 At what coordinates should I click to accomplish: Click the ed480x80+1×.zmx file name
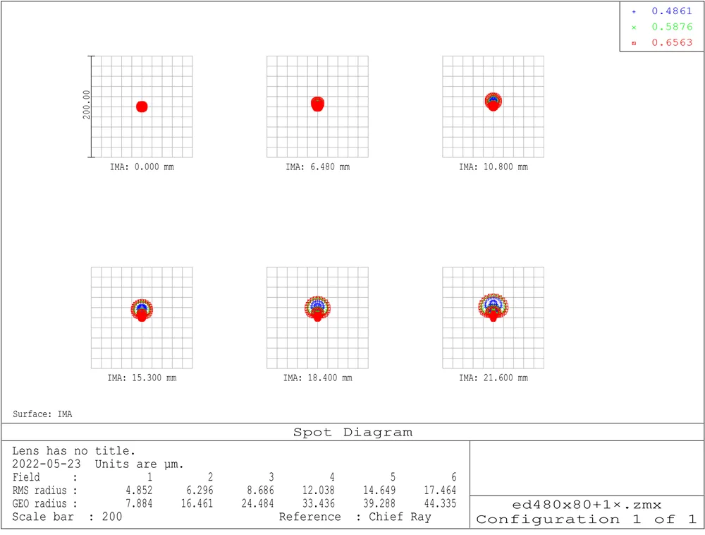587,505
